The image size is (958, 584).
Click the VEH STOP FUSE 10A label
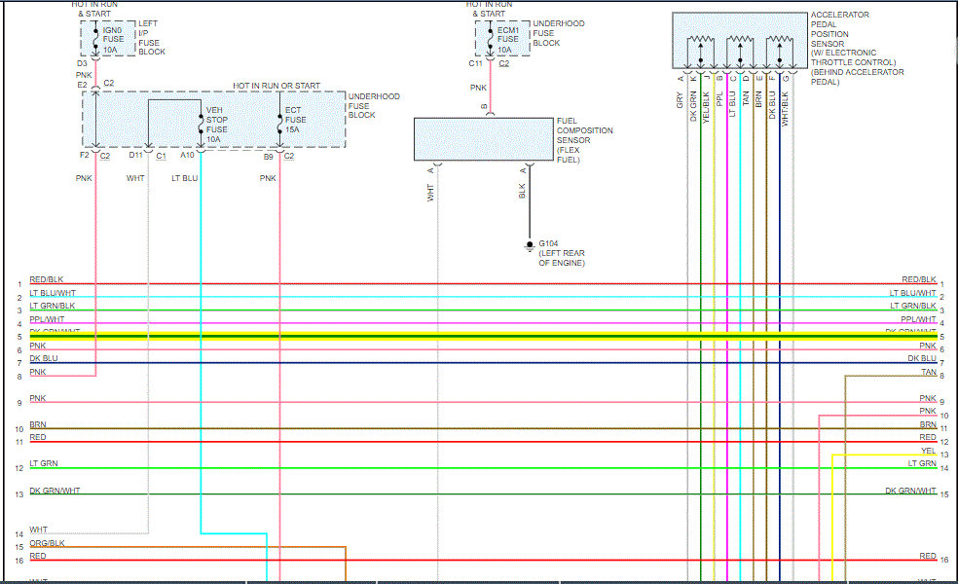coord(216,125)
